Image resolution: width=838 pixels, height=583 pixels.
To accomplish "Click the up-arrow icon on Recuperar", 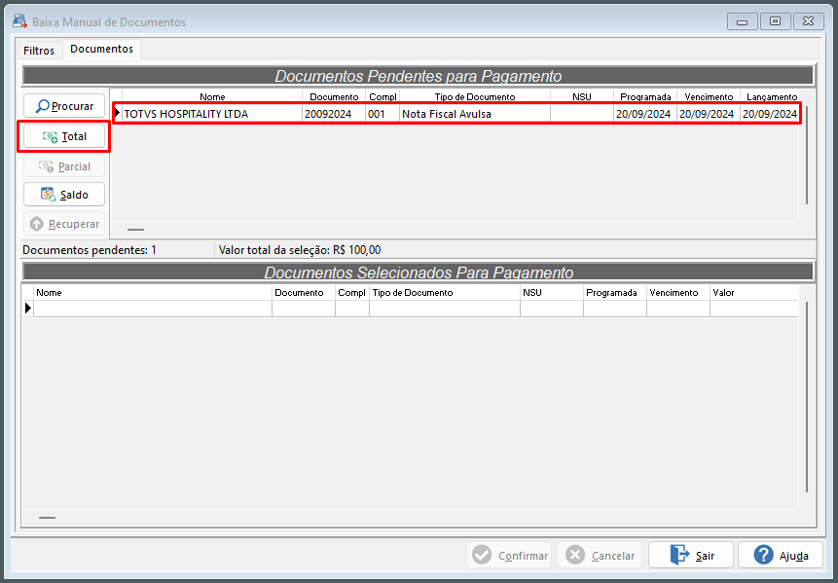I will [36, 224].
